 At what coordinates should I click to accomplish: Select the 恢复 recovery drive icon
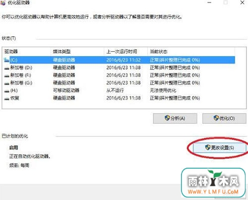coord(6,99)
